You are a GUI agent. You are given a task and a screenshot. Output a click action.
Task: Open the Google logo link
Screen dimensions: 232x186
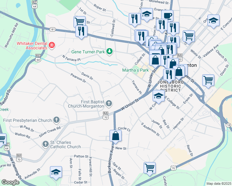click(x=10, y=183)
